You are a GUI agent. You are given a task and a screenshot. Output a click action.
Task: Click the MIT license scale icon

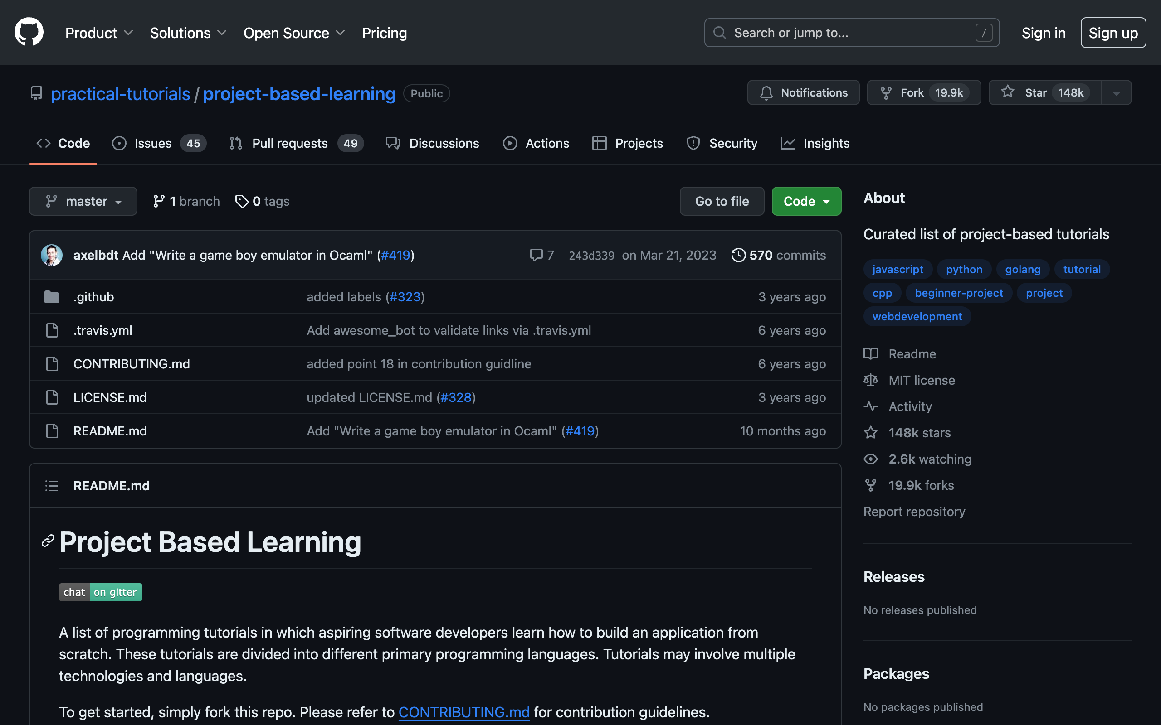(x=871, y=380)
